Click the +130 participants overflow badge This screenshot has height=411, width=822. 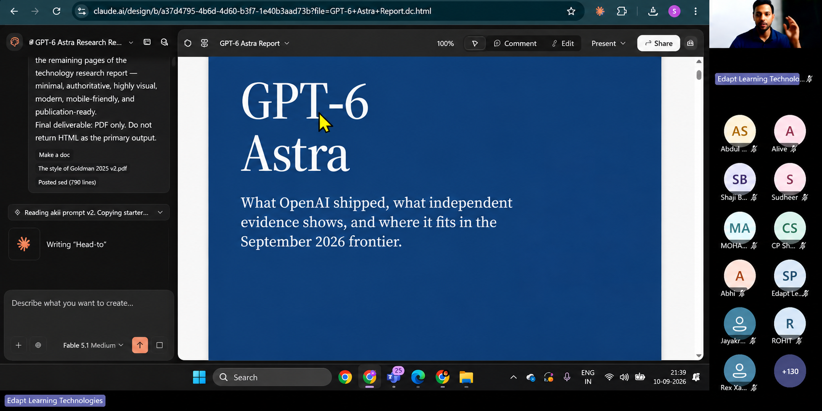[790, 371]
